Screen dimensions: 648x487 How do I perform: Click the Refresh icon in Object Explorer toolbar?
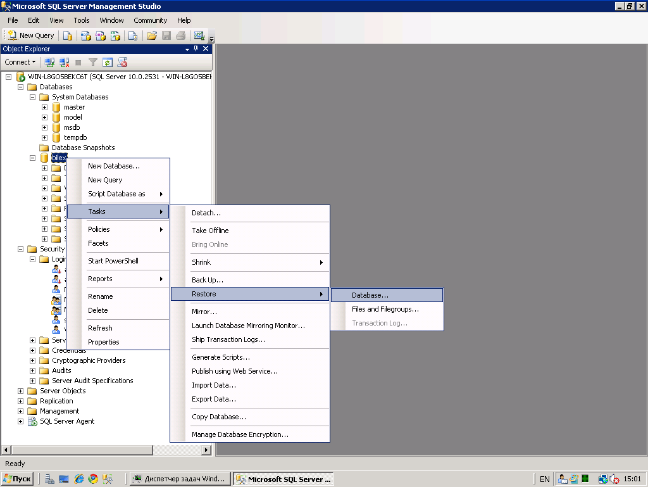tap(108, 62)
